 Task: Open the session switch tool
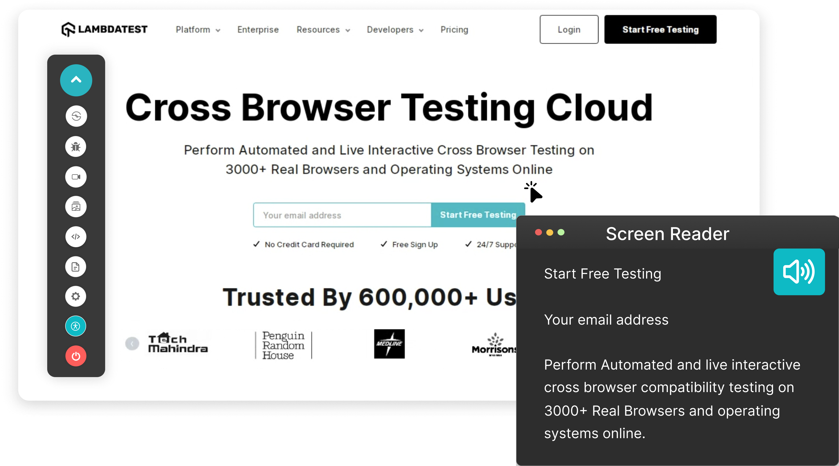[x=76, y=116]
